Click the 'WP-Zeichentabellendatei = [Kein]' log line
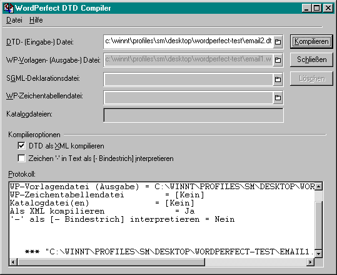This screenshot has width=337, height=275. pos(107,195)
